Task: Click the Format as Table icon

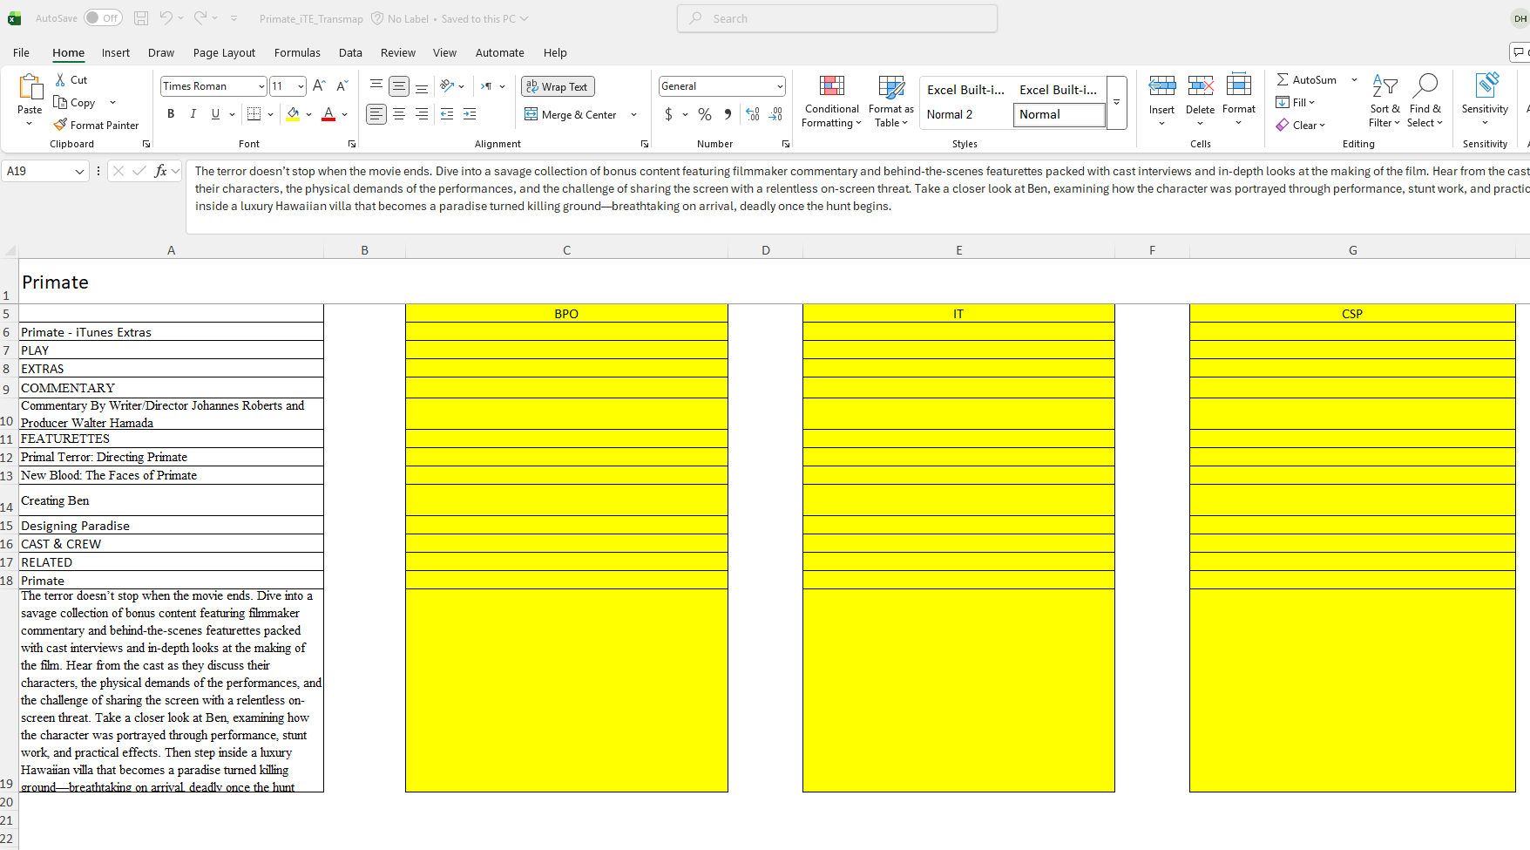Action: (891, 86)
